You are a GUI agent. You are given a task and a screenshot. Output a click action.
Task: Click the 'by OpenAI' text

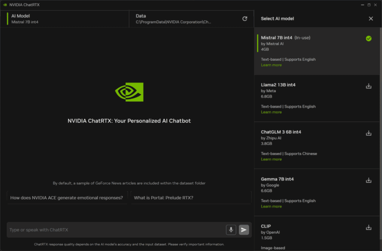pyautogui.click(x=270, y=232)
